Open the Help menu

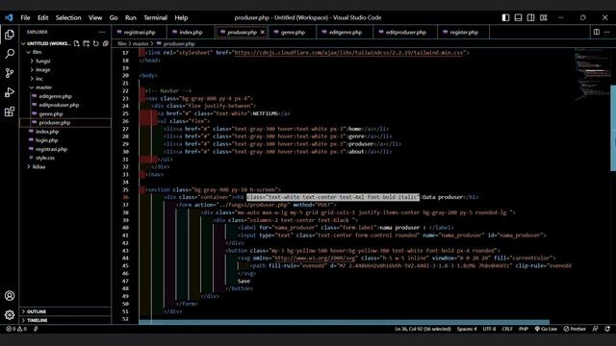[181, 17]
